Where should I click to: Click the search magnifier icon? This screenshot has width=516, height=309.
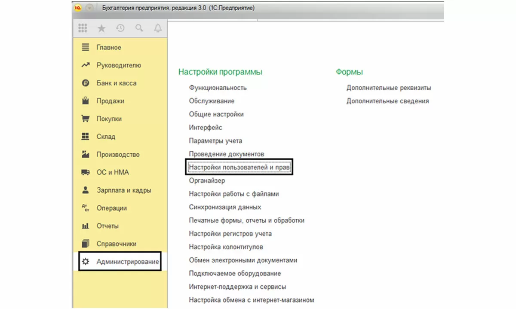[139, 28]
